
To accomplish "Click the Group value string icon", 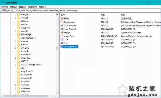I will click(x=62, y=33).
